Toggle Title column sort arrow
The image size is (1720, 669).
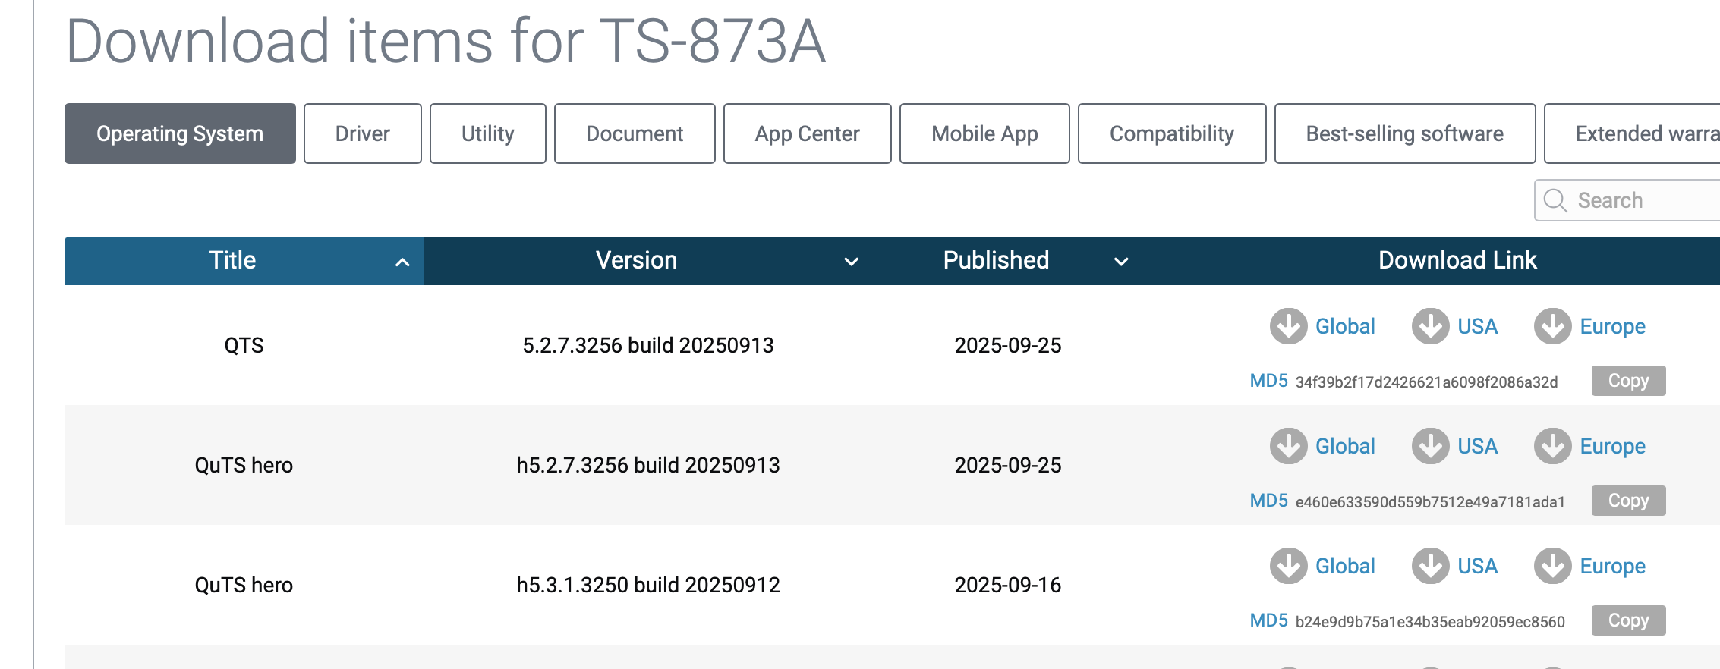(x=402, y=262)
